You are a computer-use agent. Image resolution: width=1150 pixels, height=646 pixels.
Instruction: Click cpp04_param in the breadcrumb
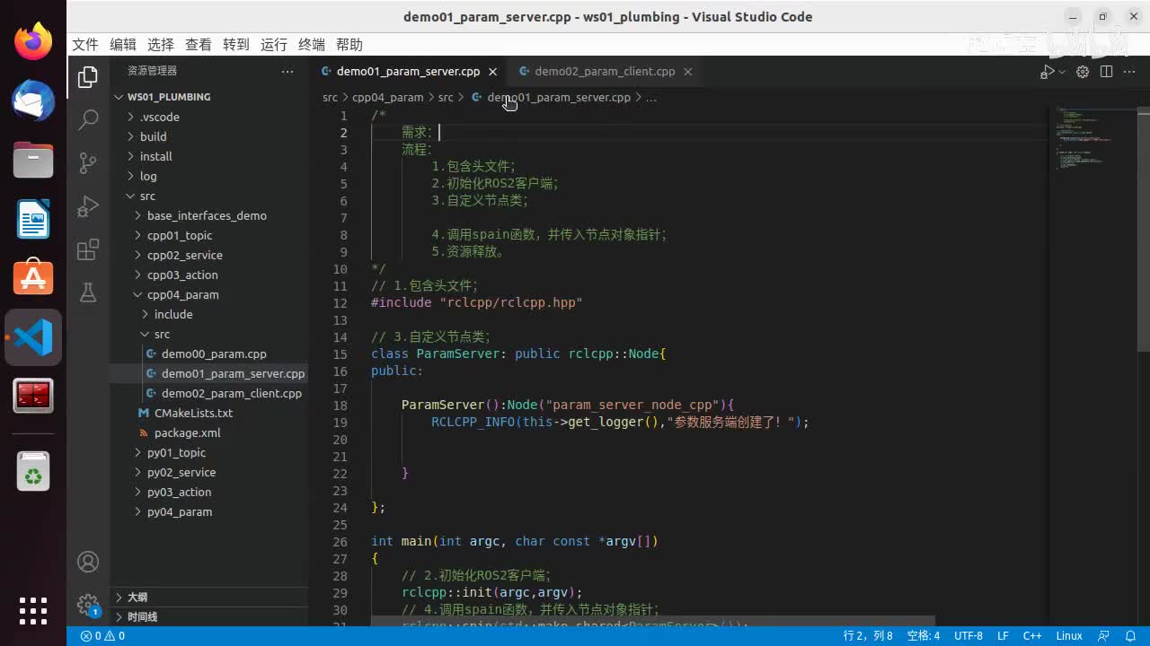pos(387,97)
